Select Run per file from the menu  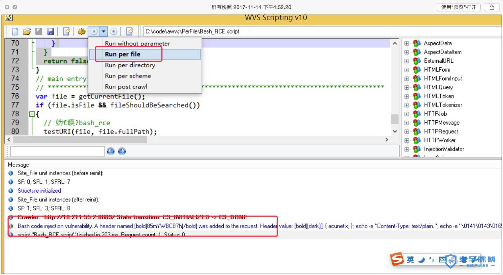click(x=145, y=54)
